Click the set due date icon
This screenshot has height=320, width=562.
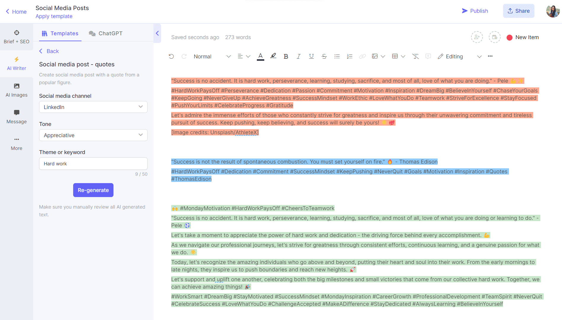pyautogui.click(x=495, y=37)
